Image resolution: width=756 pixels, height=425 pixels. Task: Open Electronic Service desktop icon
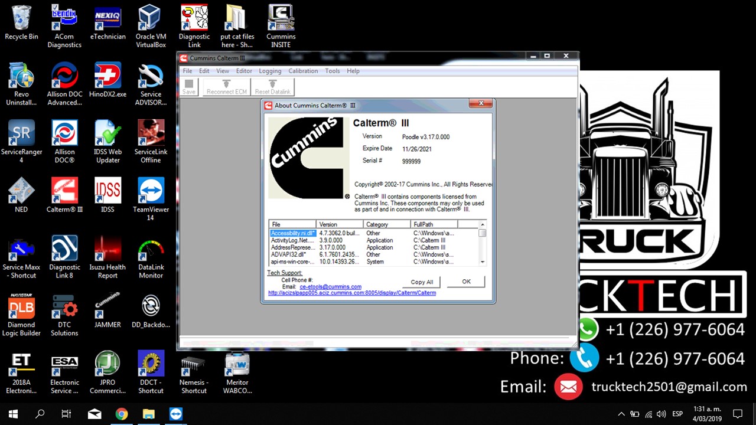pyautogui.click(x=64, y=372)
